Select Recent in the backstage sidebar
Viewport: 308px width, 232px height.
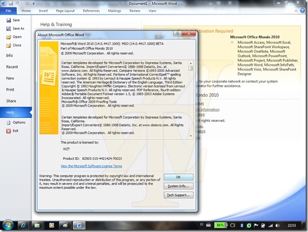click(x=12, y=67)
